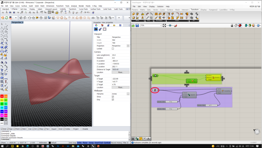Switch to the Kangaroo2 tab in Grasshopper
262x148 pixels.
213,10
